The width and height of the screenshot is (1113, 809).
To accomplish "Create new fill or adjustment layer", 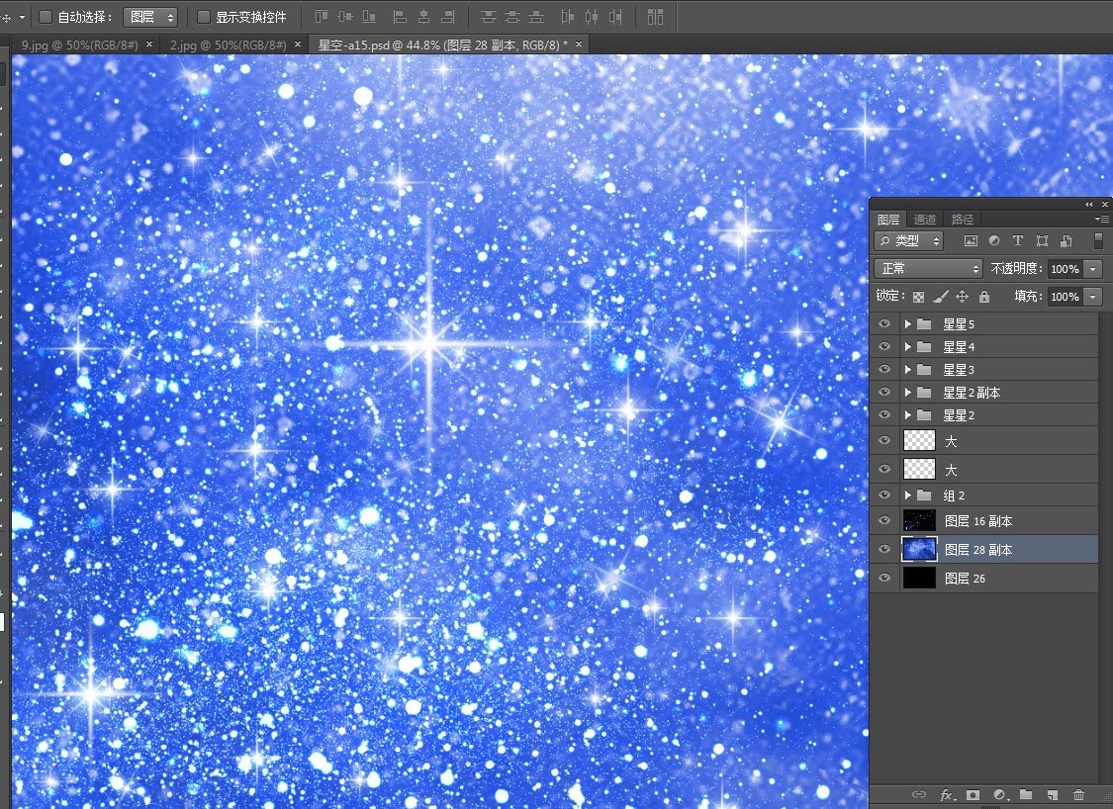I will point(999,795).
